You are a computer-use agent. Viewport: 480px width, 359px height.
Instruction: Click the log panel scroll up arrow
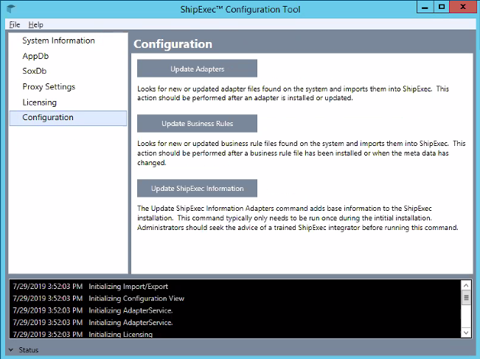pyautogui.click(x=465, y=285)
